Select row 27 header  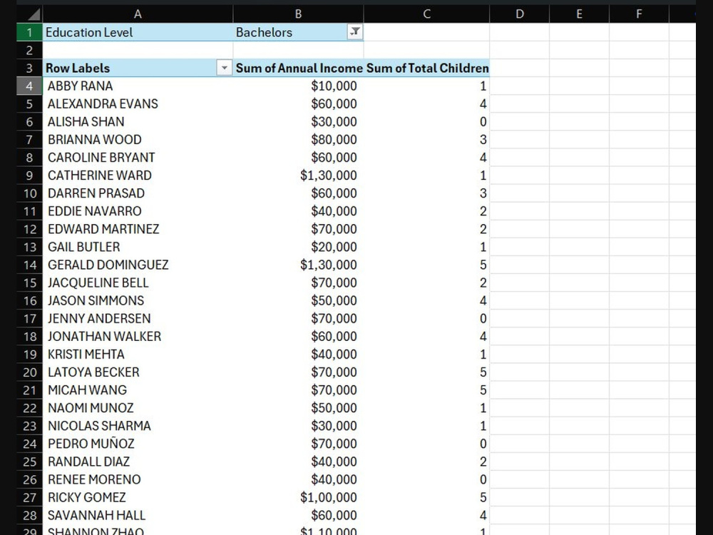(29, 497)
